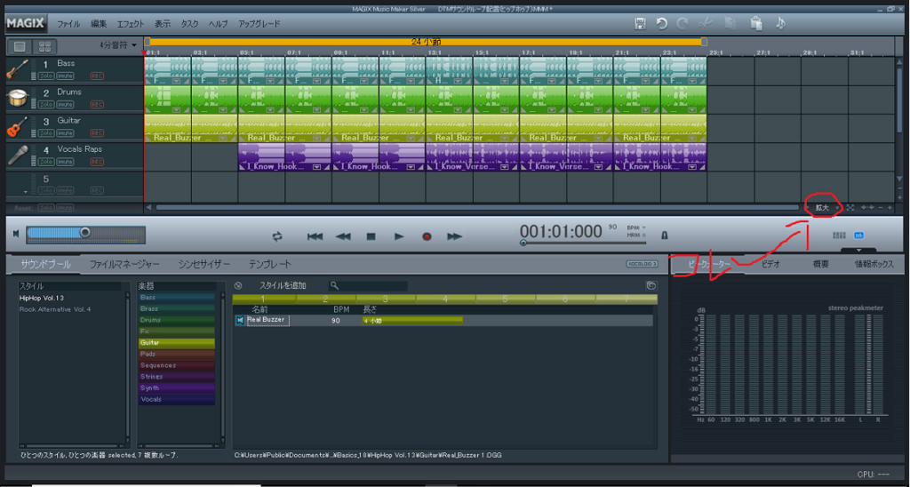Viewport: 910px width, 487px height.
Task: Click the horizontal stretch arrows icon
Action: pyautogui.click(x=867, y=207)
